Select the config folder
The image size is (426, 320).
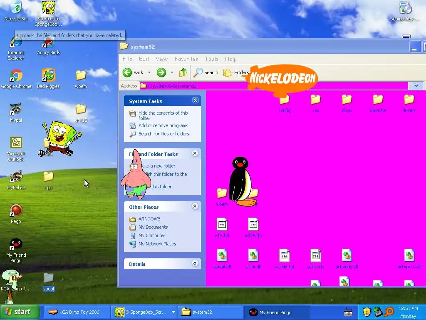[x=285, y=103]
